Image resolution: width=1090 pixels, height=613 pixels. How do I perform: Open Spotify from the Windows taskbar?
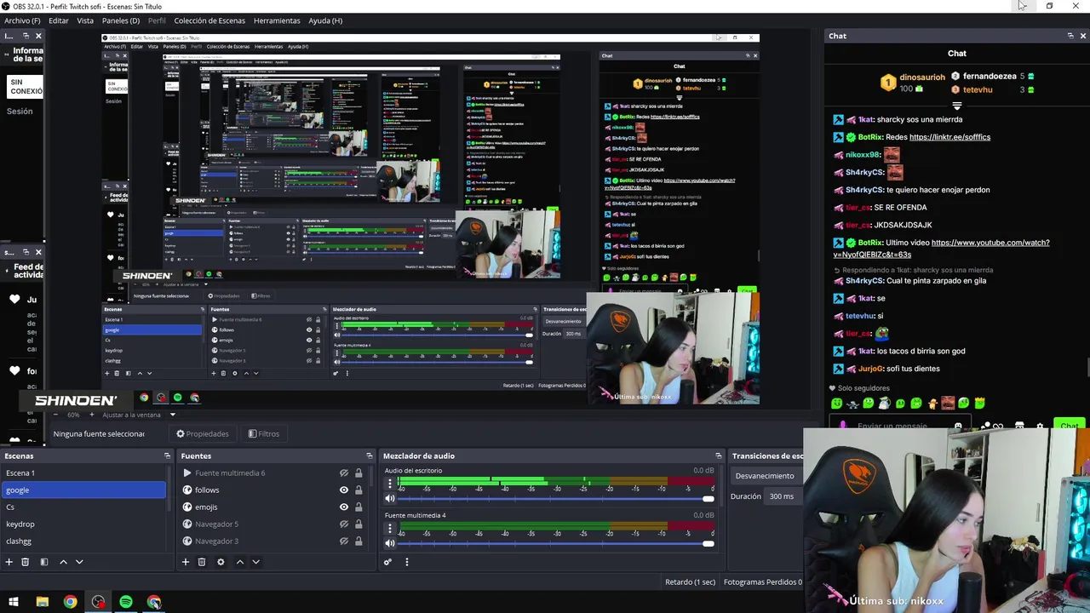click(126, 602)
